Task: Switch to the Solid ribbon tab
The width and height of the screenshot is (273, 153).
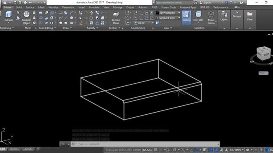Action: 19,7
